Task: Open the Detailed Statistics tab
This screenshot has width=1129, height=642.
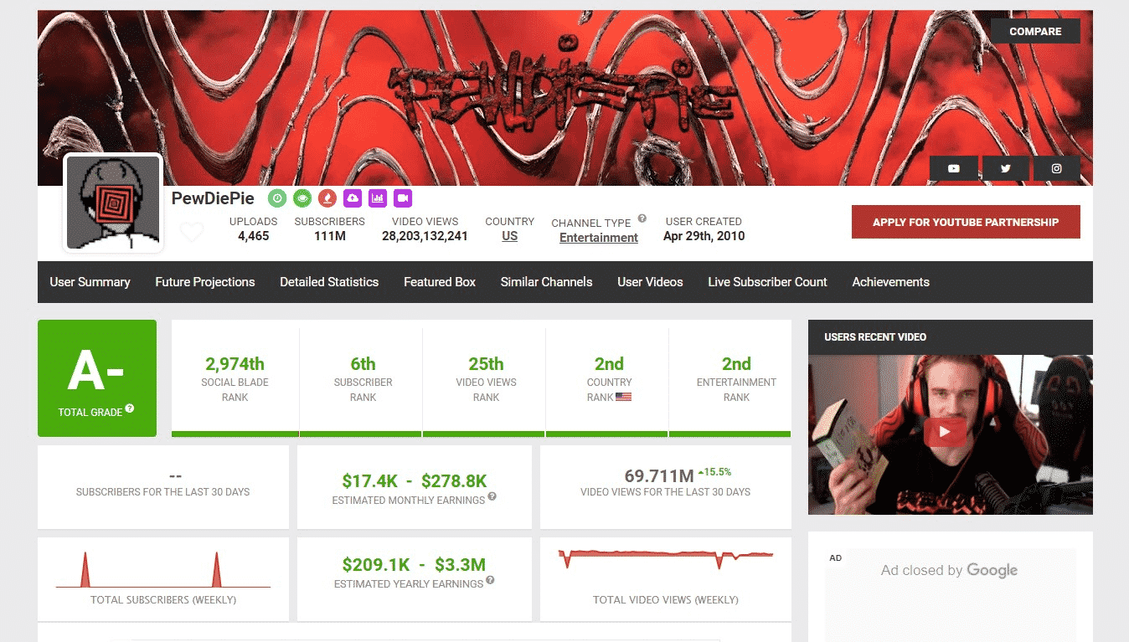Action: point(329,282)
